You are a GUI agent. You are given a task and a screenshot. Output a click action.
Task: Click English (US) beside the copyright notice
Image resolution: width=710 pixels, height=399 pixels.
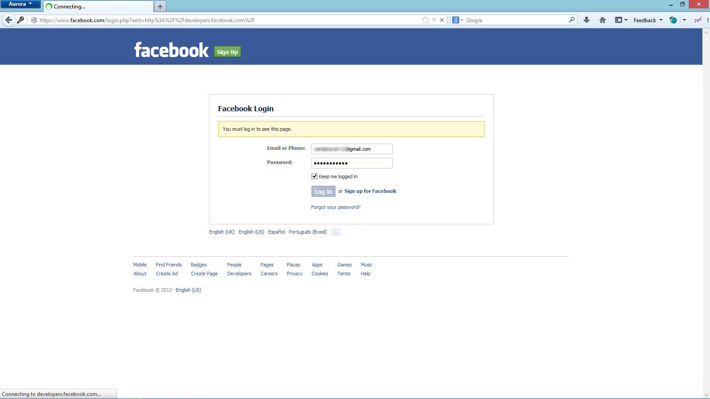(x=188, y=290)
